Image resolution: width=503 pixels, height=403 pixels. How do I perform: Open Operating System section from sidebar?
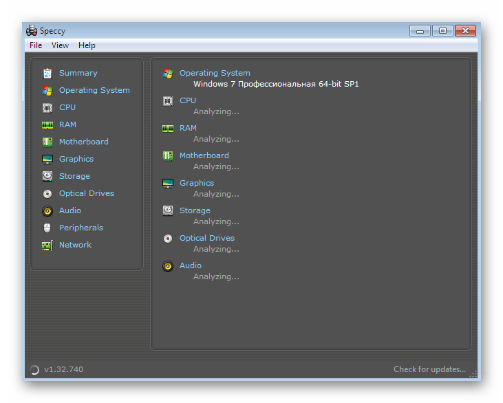(x=94, y=90)
